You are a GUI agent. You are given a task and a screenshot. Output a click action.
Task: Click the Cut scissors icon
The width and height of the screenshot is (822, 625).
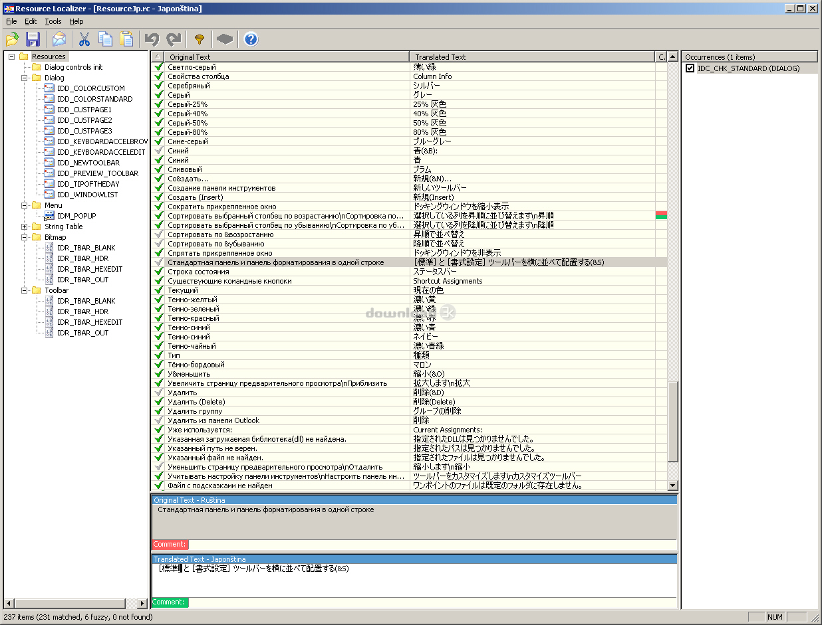pyautogui.click(x=84, y=39)
